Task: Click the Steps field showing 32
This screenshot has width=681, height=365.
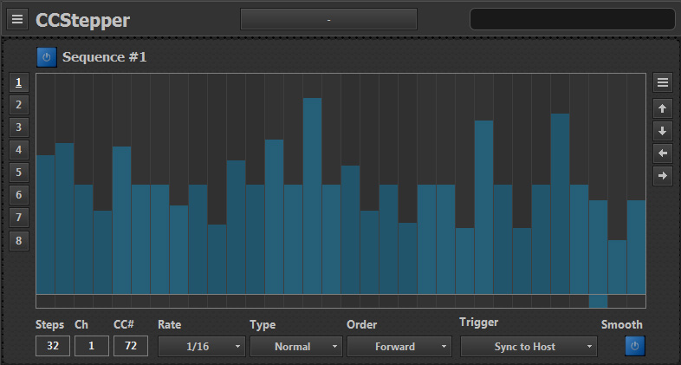Action: pos(53,346)
